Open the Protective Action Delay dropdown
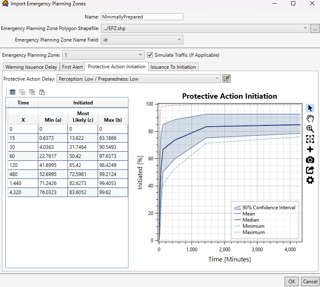The height and width of the screenshot is (287, 320). pos(139,79)
